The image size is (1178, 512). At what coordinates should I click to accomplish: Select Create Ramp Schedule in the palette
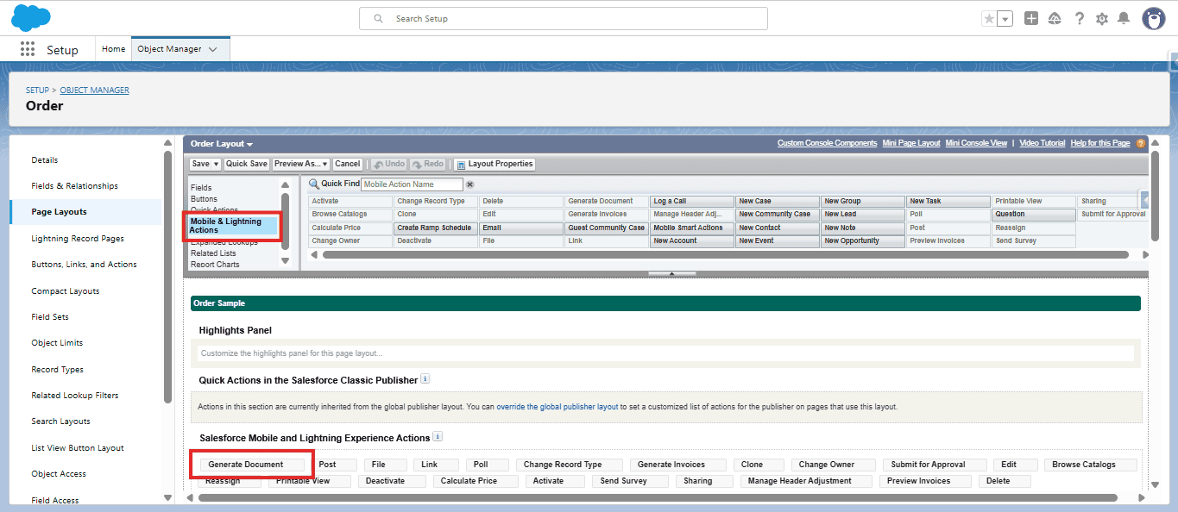436,228
